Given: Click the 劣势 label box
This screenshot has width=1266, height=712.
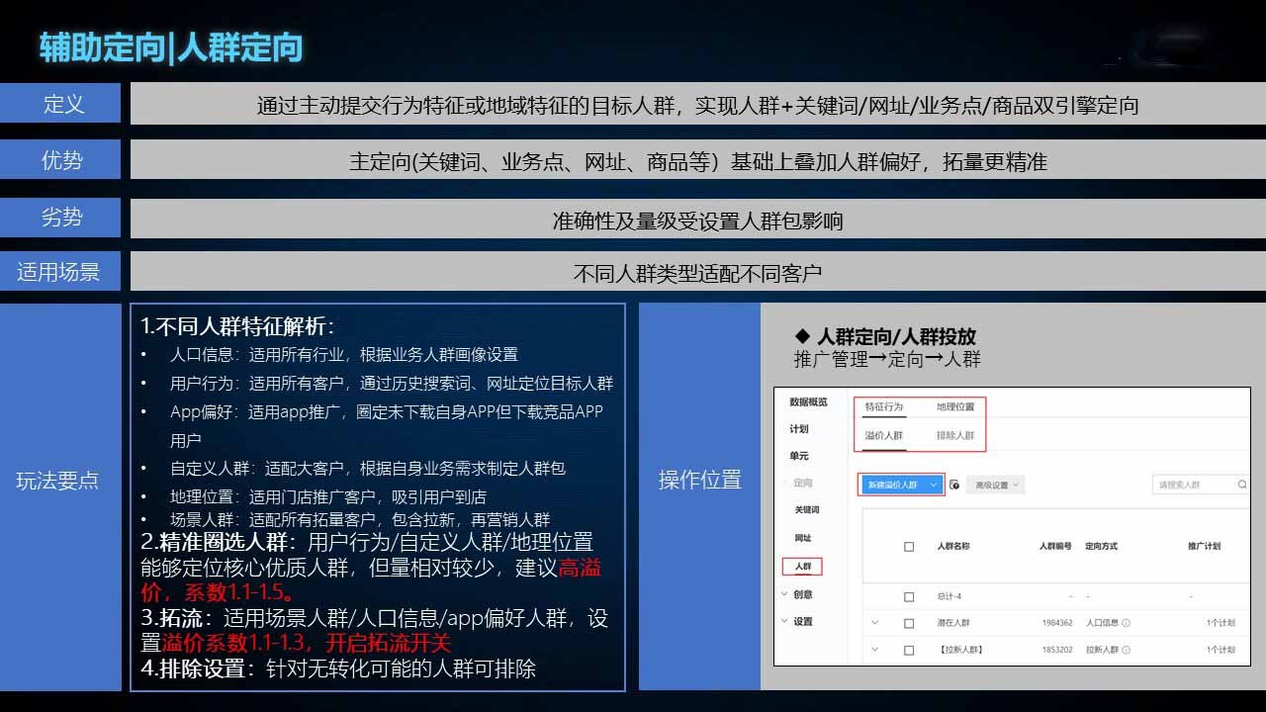Looking at the screenshot, I should click(x=60, y=217).
